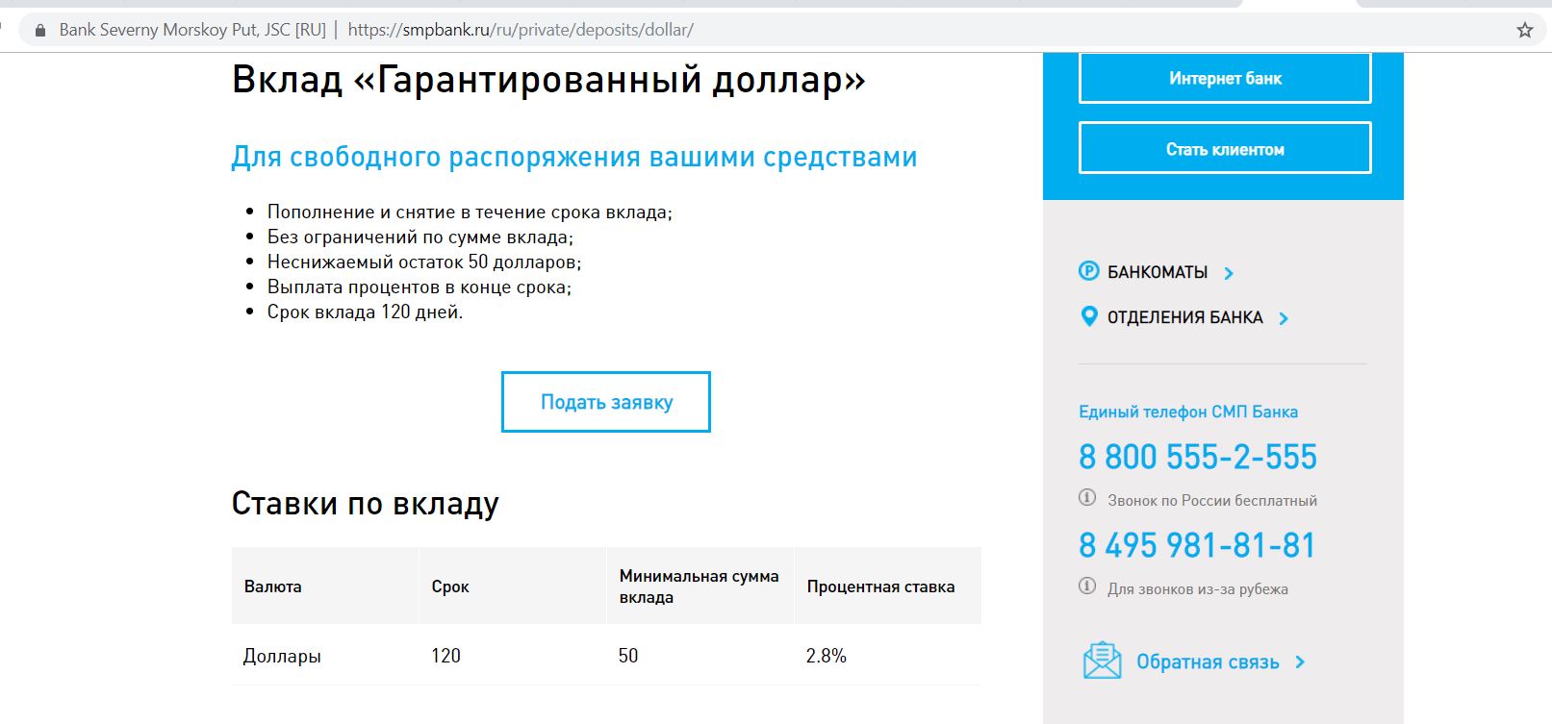The width and height of the screenshot is (1552, 724).
Task: Click the browser address bar URL
Action: tap(521, 30)
